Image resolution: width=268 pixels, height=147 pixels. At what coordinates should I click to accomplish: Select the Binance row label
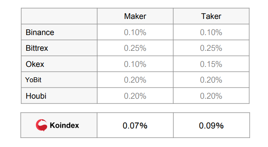click(40, 32)
